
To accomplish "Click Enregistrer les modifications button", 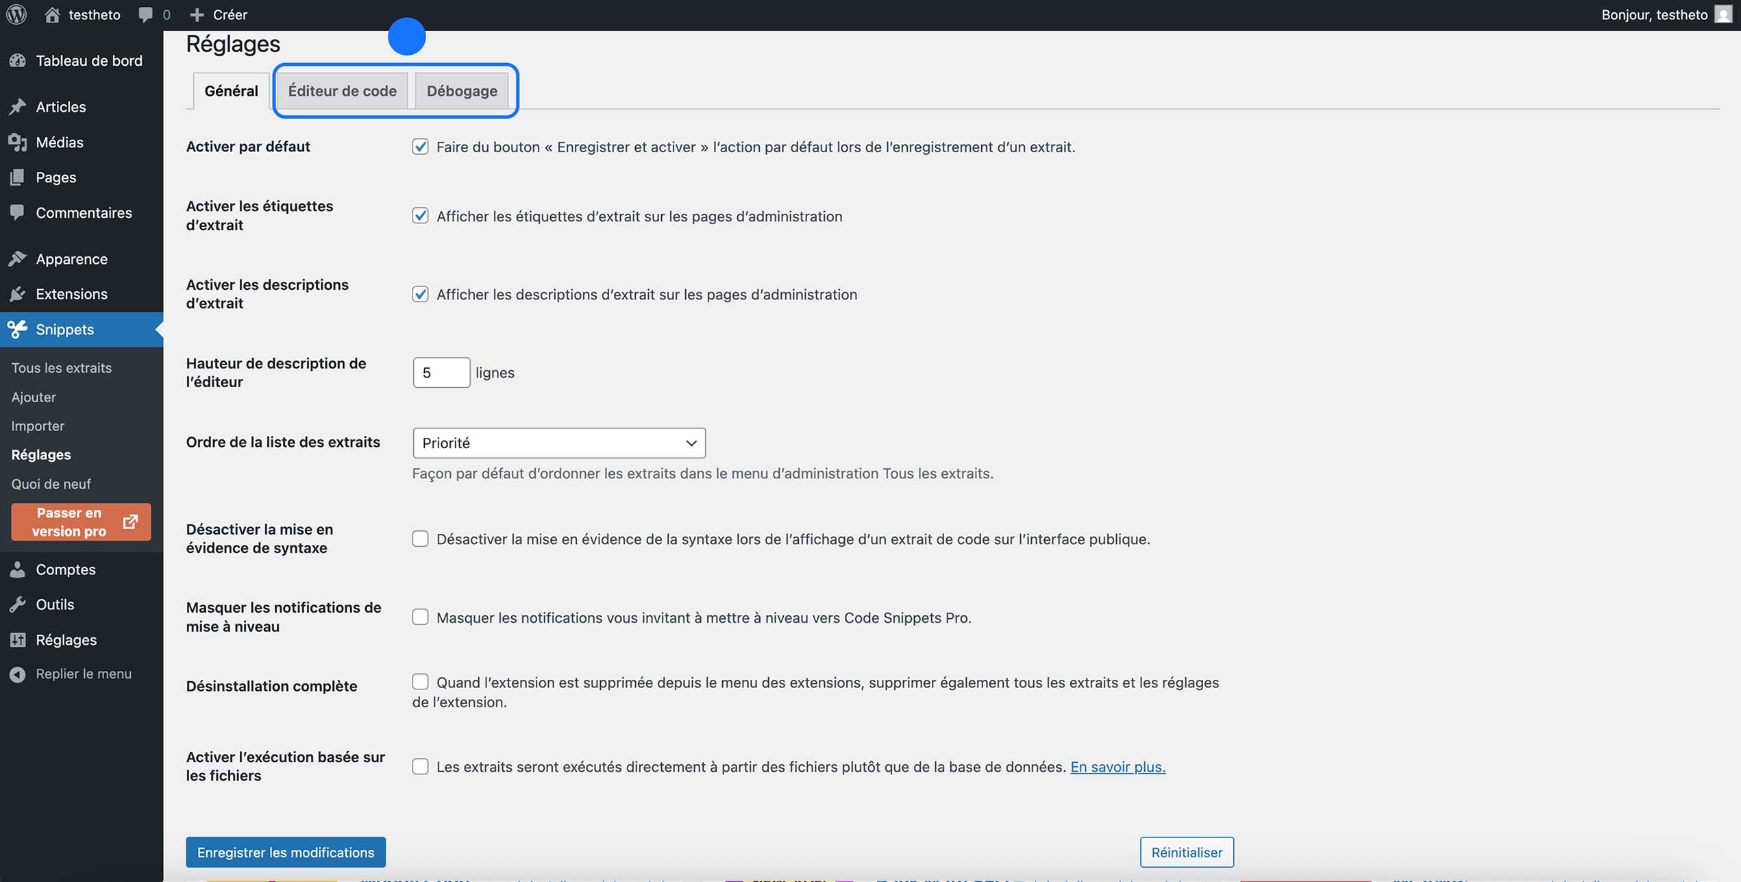I will click(285, 852).
